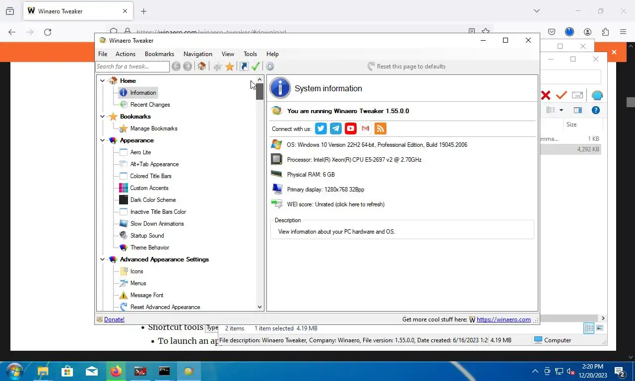Open Explorer help blue question mark
Image resolution: width=635 pixels, height=381 pixels.
click(x=596, y=110)
